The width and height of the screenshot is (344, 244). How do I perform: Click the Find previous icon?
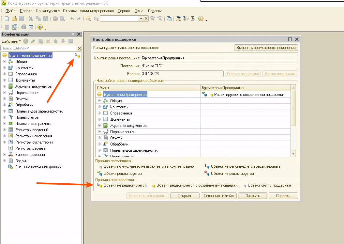160,19
